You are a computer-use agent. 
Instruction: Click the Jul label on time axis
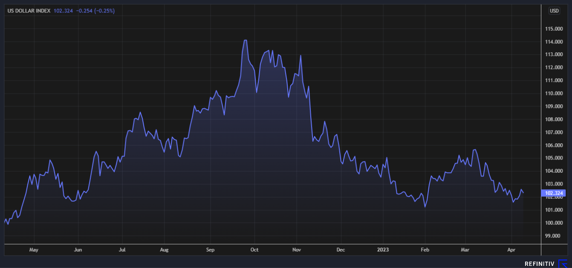[122, 250]
